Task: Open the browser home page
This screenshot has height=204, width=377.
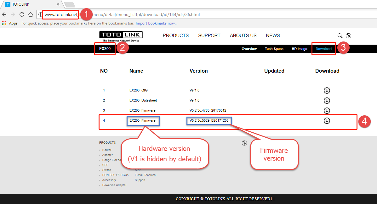Action: pyautogui.click(x=31, y=15)
